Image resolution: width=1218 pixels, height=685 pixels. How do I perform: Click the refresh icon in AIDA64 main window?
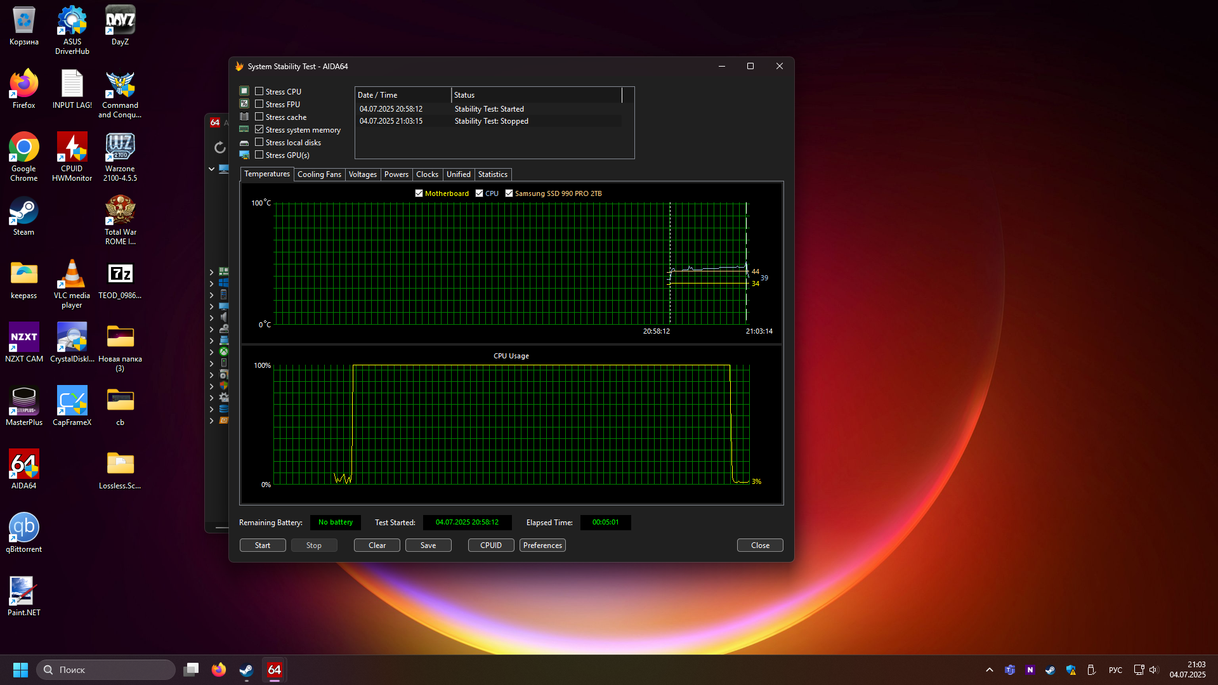pyautogui.click(x=219, y=148)
